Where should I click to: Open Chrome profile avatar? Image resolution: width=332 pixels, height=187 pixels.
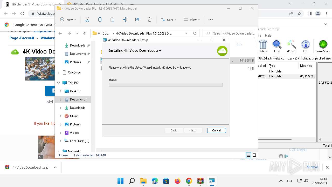point(318,14)
